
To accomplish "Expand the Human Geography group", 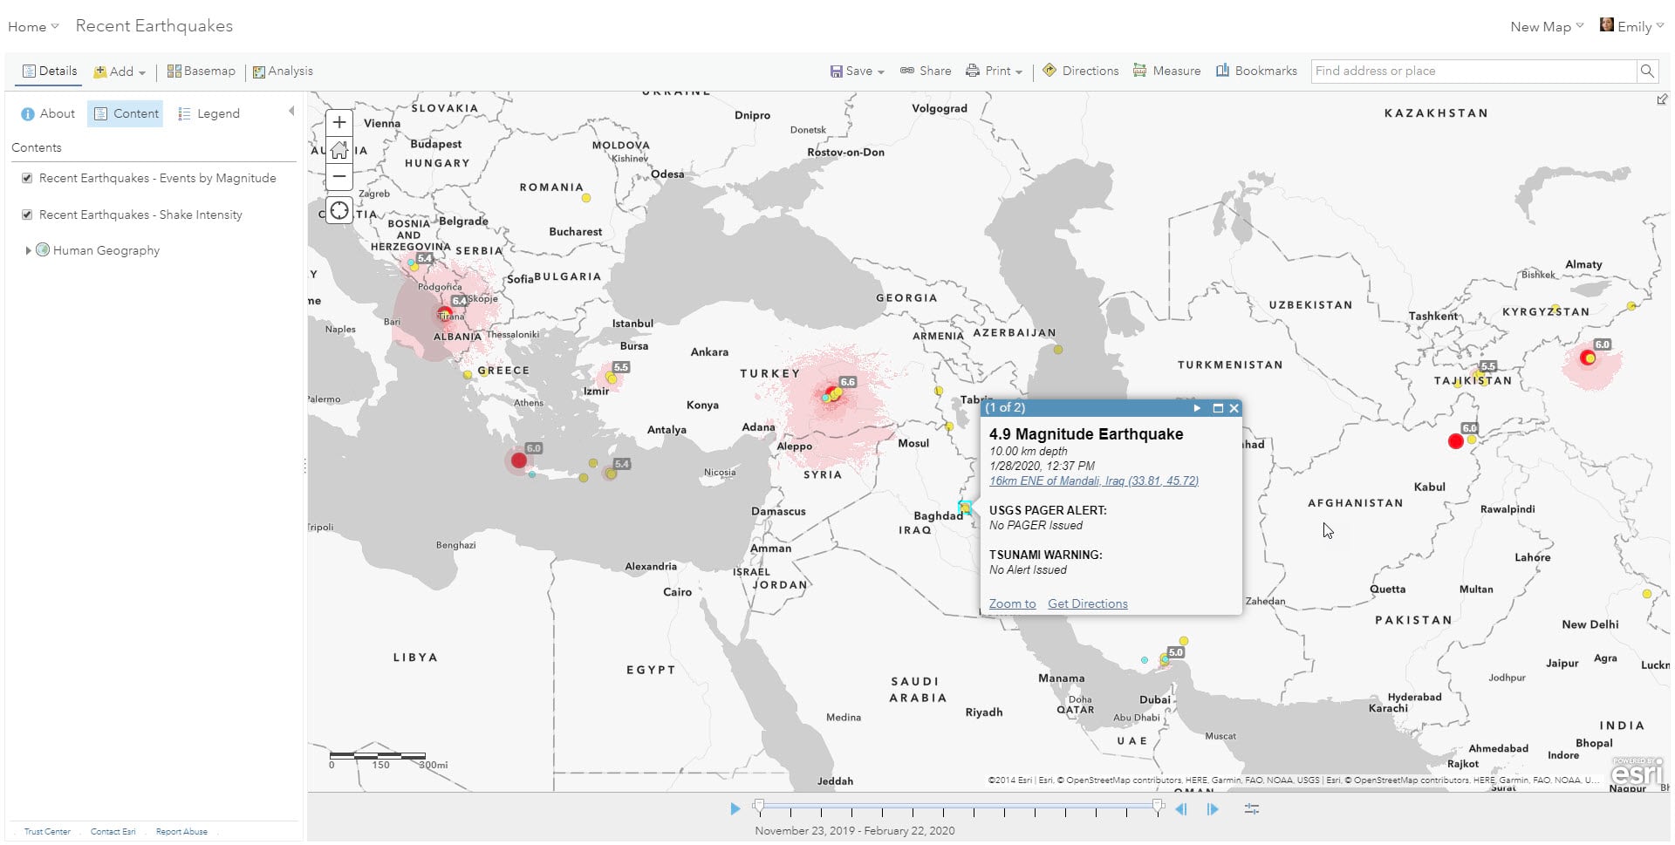I will 27,250.
